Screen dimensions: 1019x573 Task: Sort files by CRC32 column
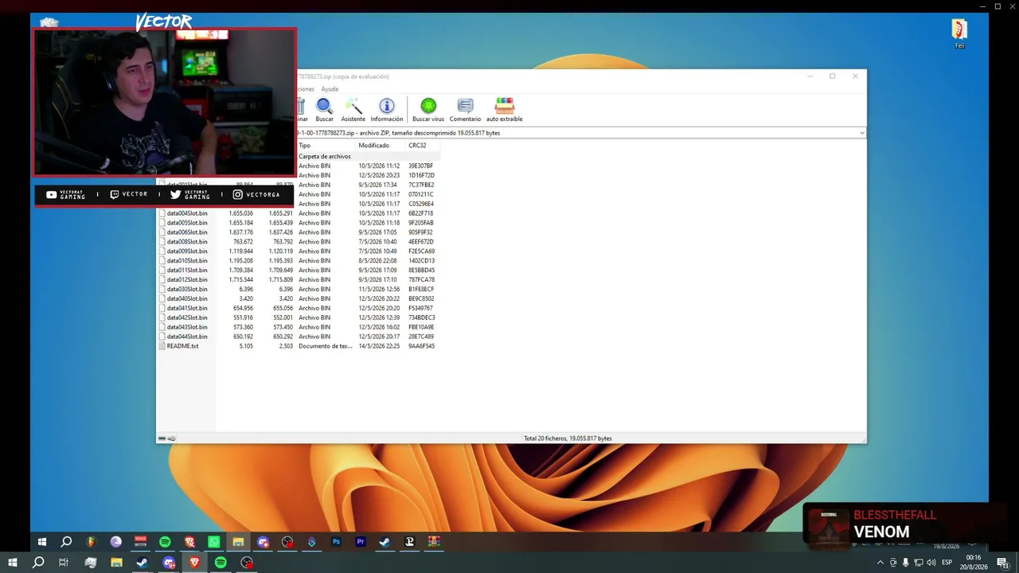pyautogui.click(x=422, y=146)
